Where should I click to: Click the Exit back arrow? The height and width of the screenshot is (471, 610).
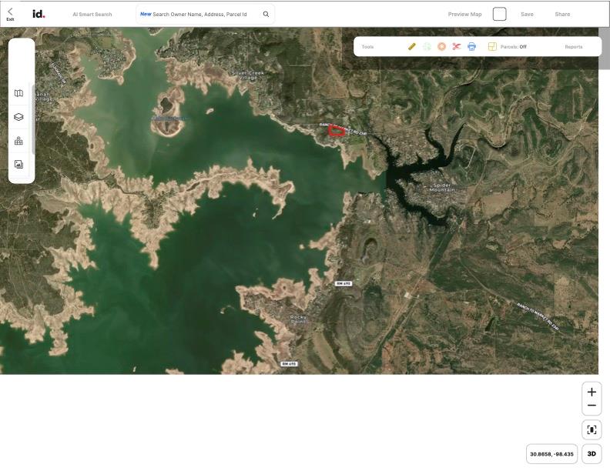tap(10, 14)
